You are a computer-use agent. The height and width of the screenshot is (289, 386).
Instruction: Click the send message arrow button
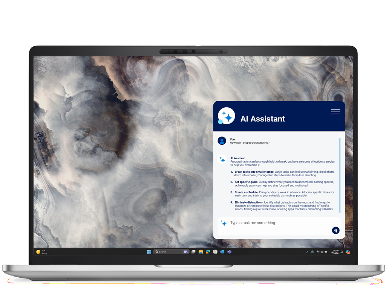pos(335,230)
